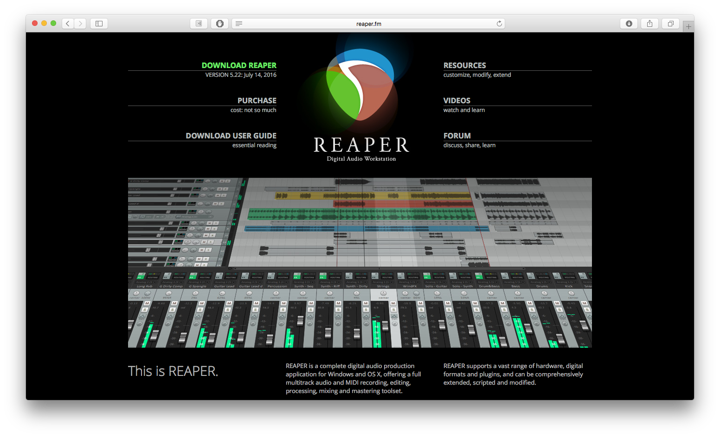Click the 'discuss, share, learn' subtitle
Viewport: 720px width, 437px height.
click(x=469, y=145)
